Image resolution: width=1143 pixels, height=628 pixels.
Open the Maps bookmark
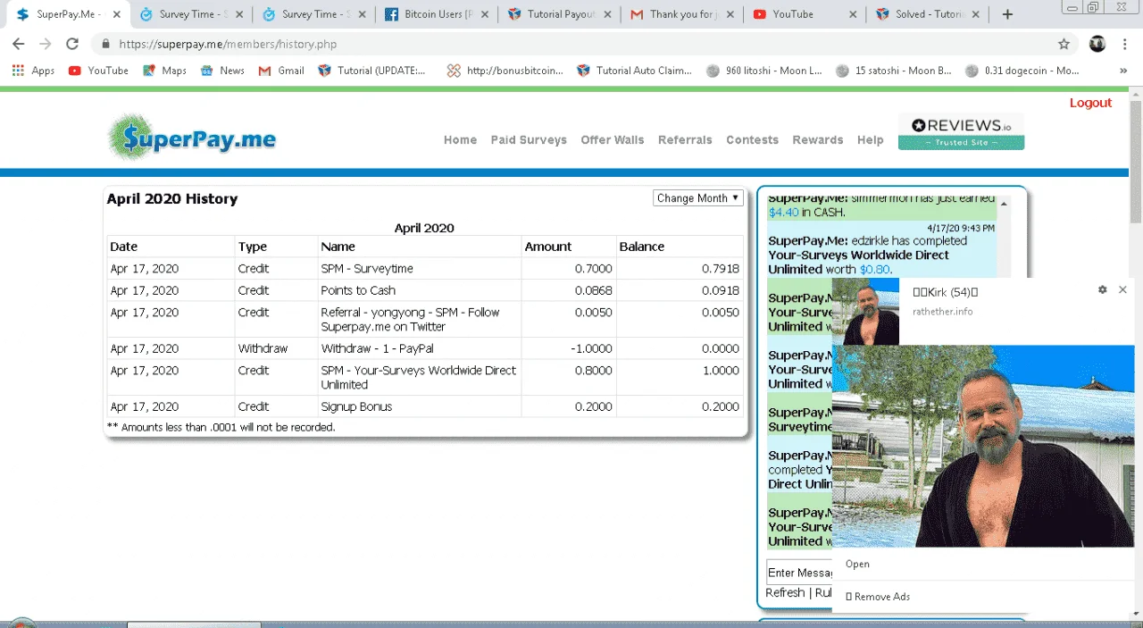[164, 71]
